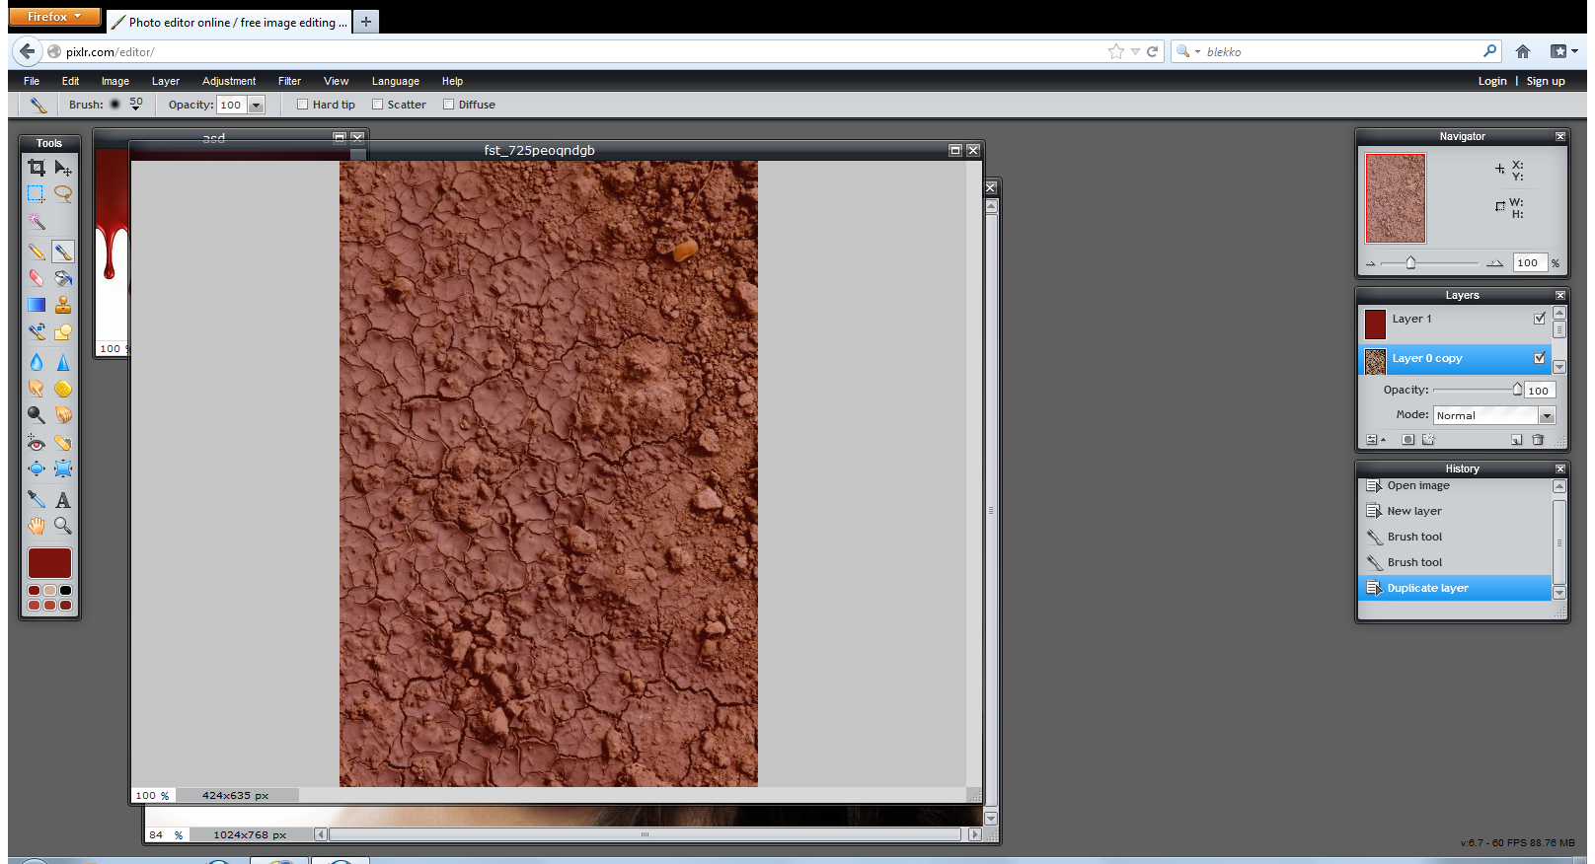Hide Layer 0 copy via its checkbox
The height and width of the screenshot is (864, 1595).
pyautogui.click(x=1540, y=358)
